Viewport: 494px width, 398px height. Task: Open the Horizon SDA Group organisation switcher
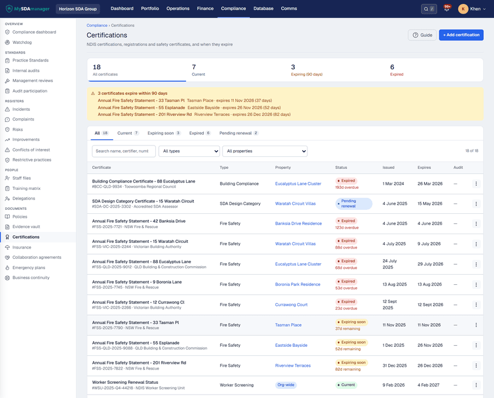[x=78, y=9]
